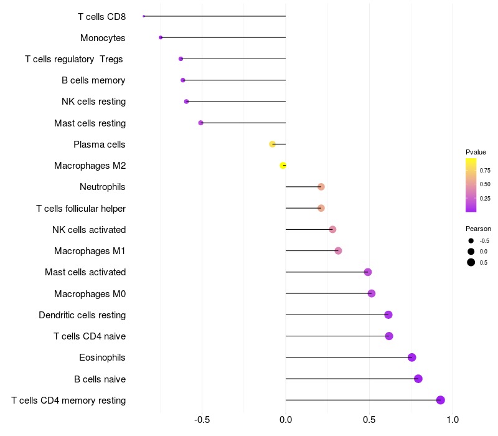Select the Eosinophils purple dot
The height and width of the screenshot is (436, 498).
pyautogui.click(x=411, y=357)
